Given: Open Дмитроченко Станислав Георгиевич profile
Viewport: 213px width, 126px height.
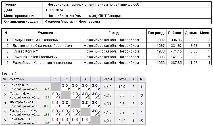Looking at the screenshot, I should point(38,46).
